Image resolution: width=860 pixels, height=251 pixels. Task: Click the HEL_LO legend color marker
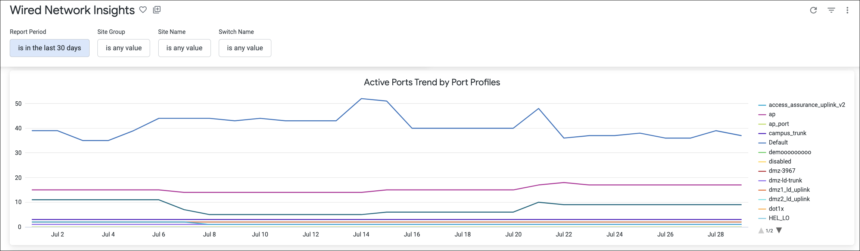click(x=762, y=219)
